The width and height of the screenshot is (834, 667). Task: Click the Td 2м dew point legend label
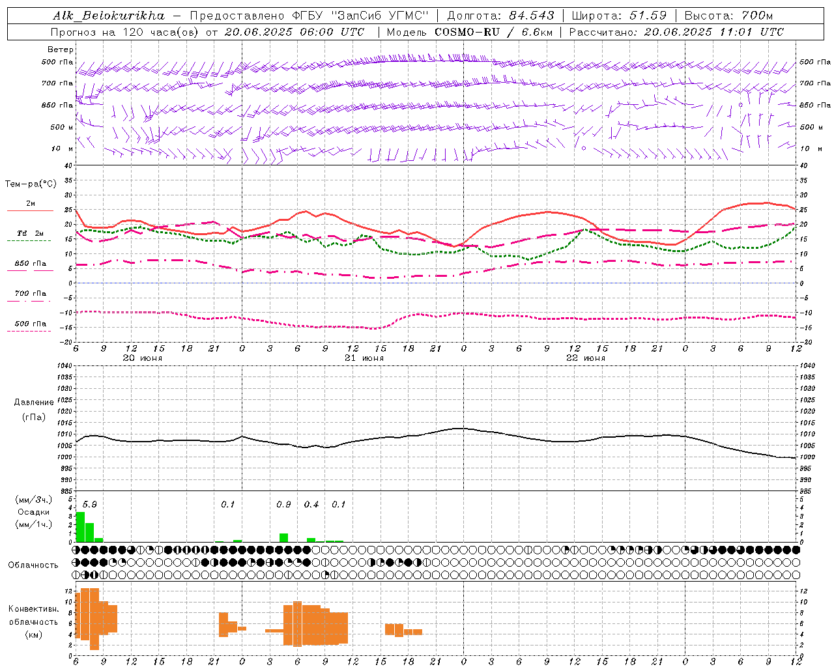(31, 233)
